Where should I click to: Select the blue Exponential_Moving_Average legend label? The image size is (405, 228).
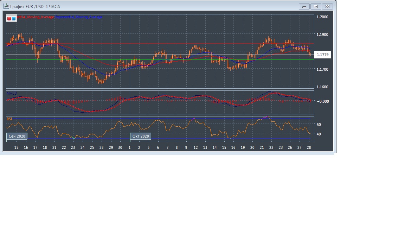[79, 17]
